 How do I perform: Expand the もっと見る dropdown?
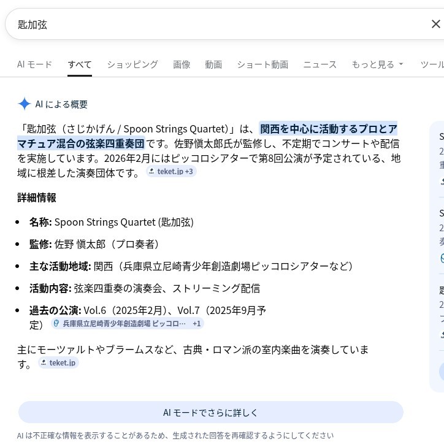tap(377, 64)
